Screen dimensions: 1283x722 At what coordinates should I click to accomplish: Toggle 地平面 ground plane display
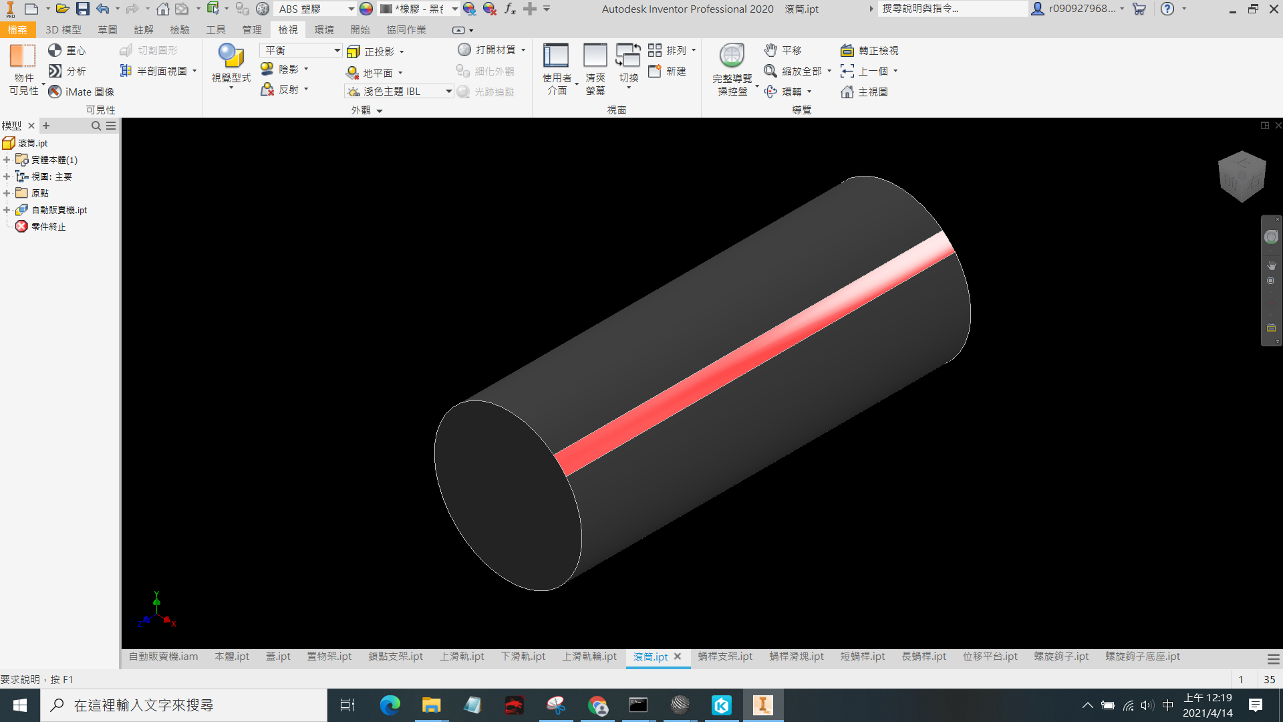point(374,72)
